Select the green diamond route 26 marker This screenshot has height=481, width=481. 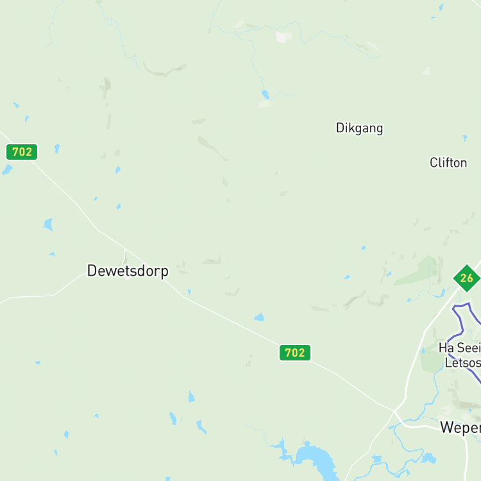point(467,278)
